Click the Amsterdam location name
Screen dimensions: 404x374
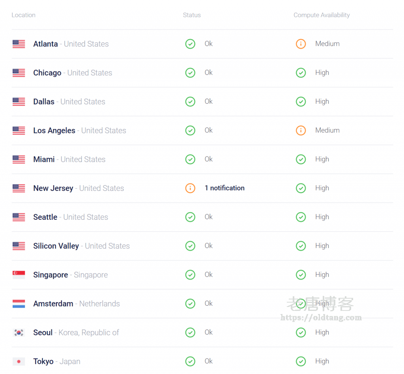pos(53,304)
